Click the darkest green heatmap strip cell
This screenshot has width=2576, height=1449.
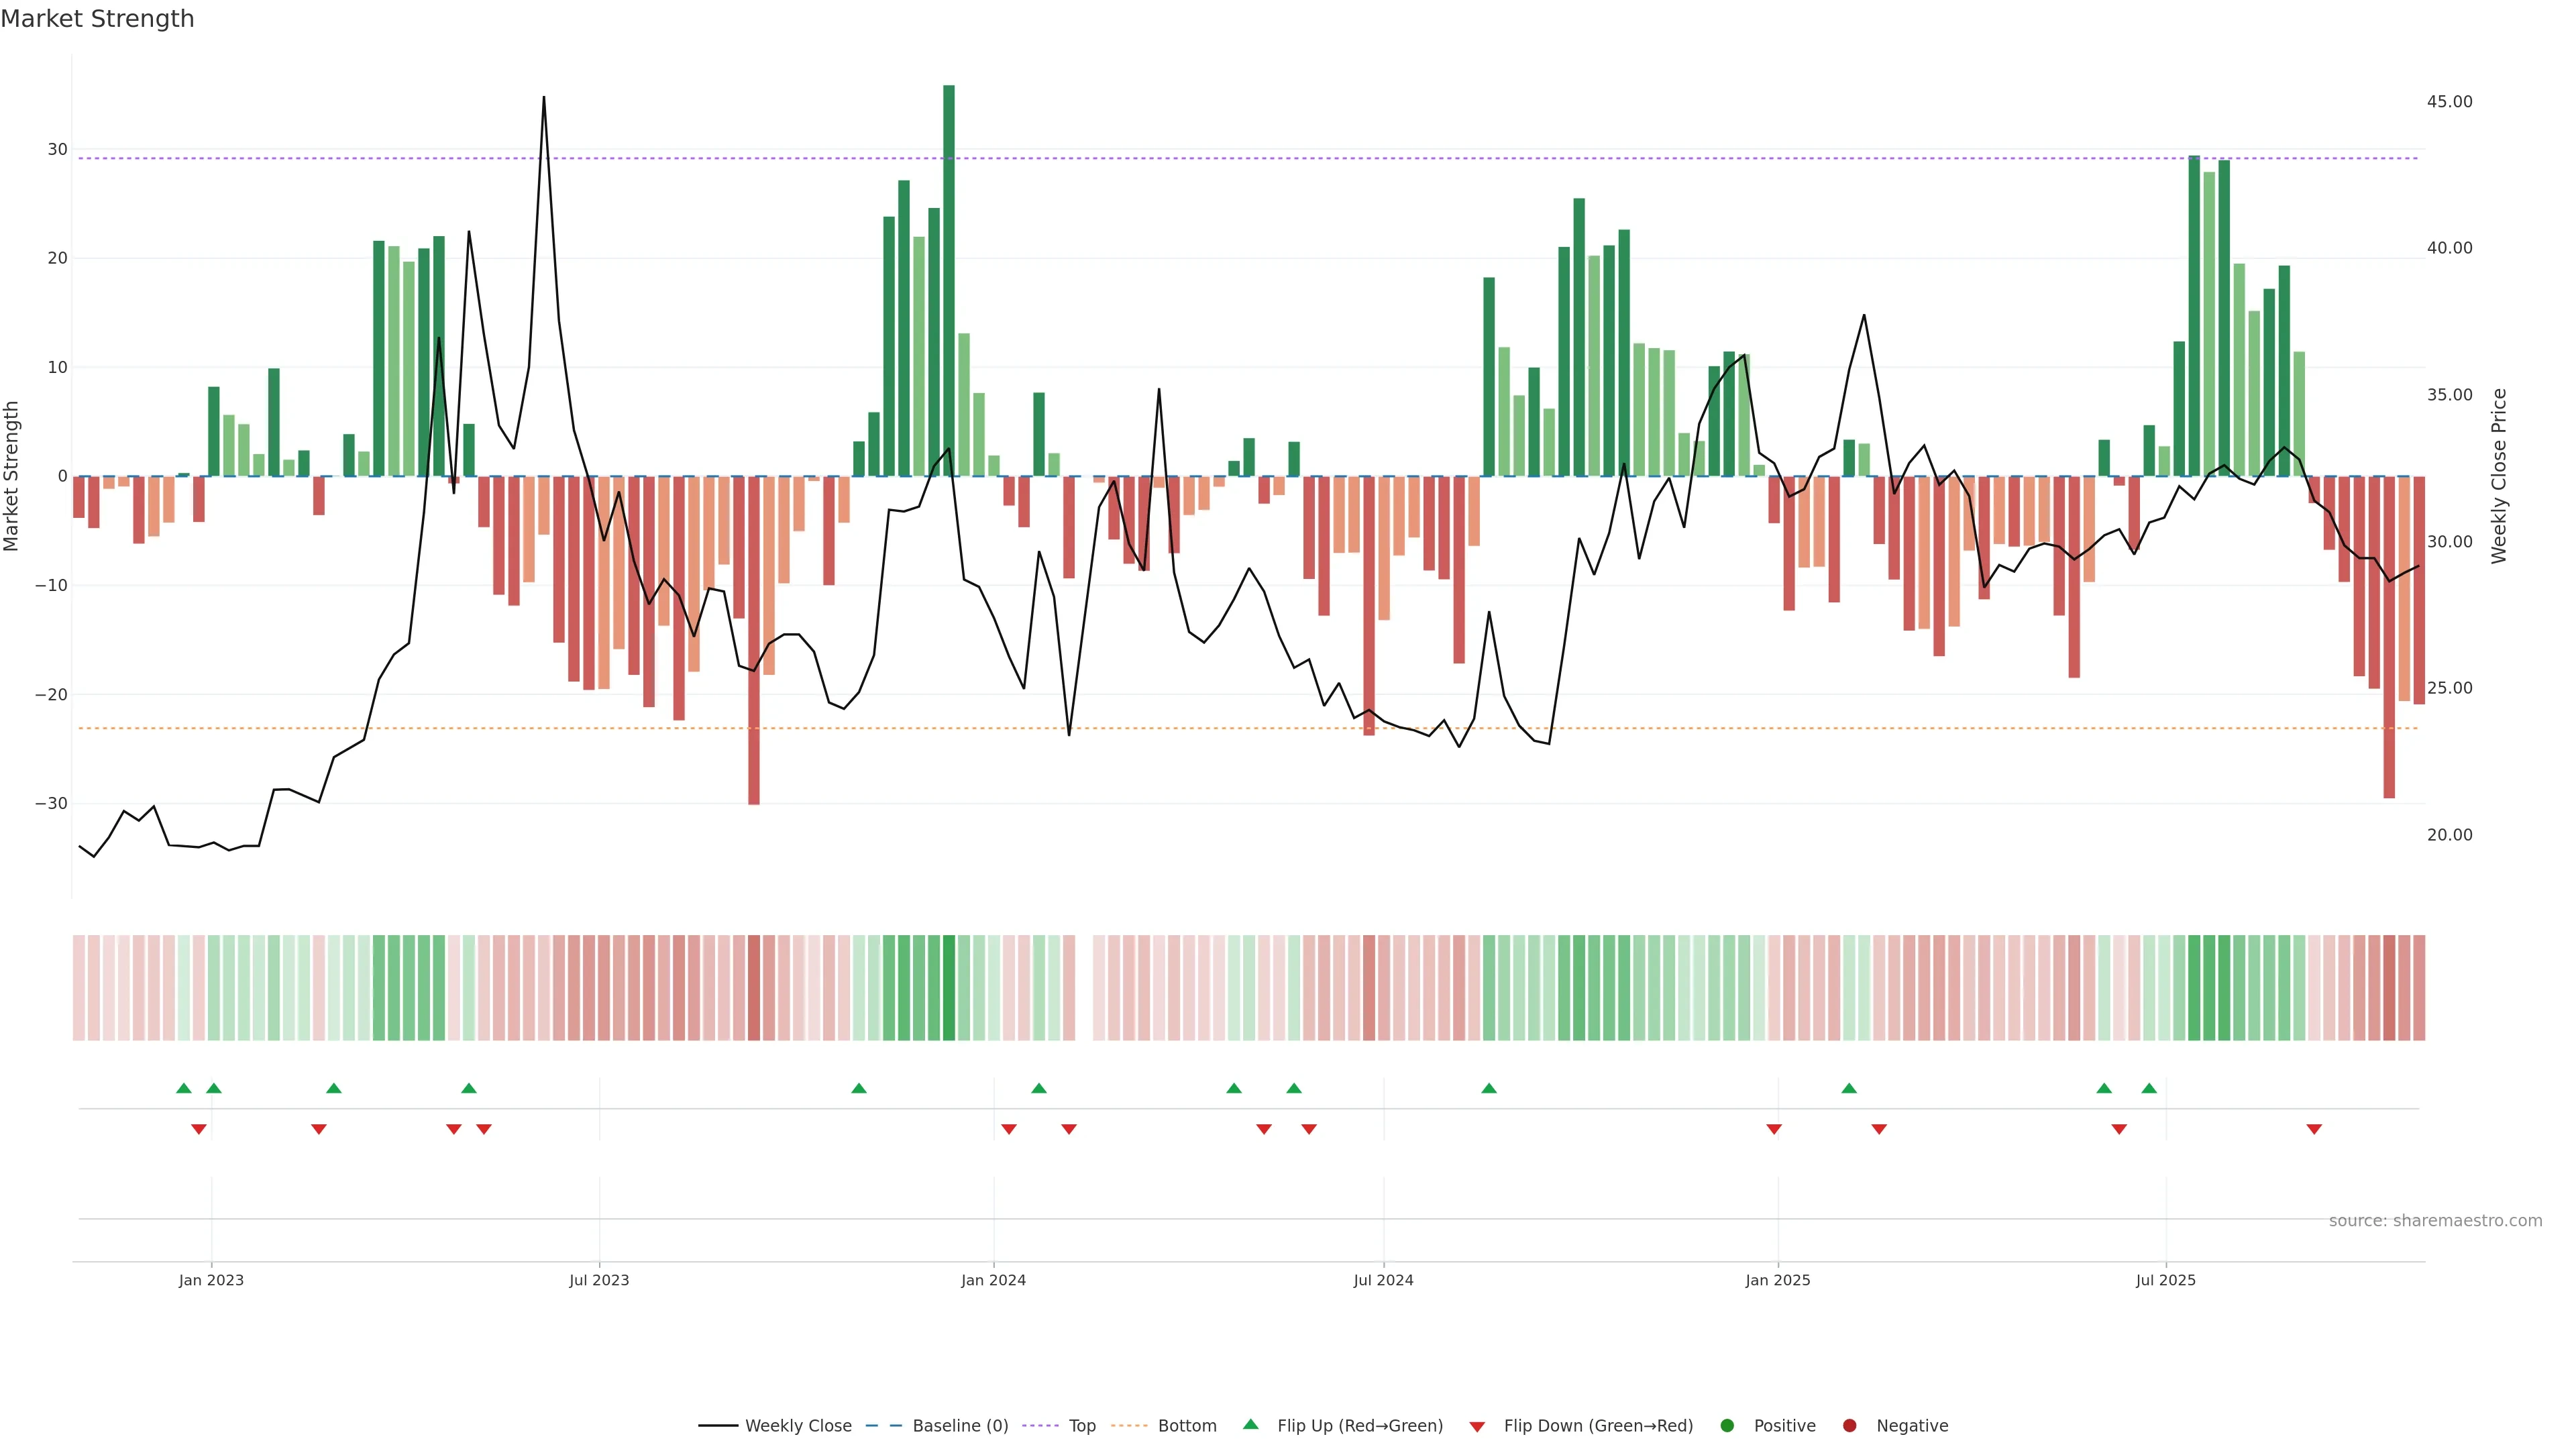point(949,988)
